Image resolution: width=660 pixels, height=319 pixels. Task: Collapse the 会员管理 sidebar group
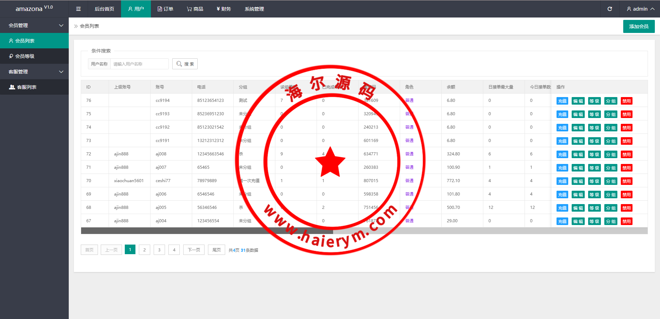pyautogui.click(x=34, y=25)
